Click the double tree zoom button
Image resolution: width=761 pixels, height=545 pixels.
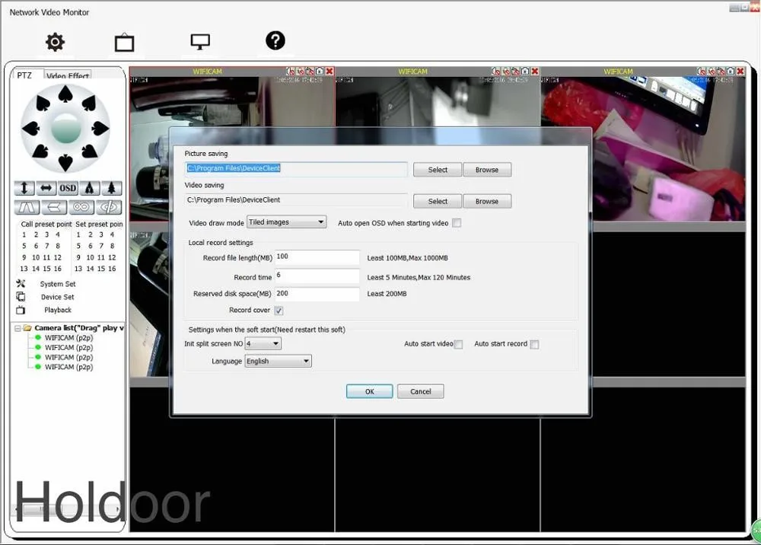90,188
